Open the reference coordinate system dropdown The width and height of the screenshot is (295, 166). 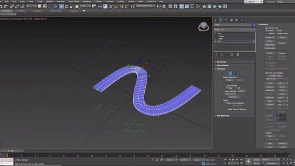coord(85,6)
